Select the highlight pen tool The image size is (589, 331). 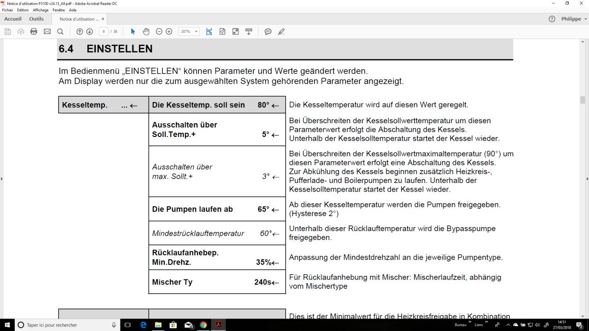pos(282,32)
